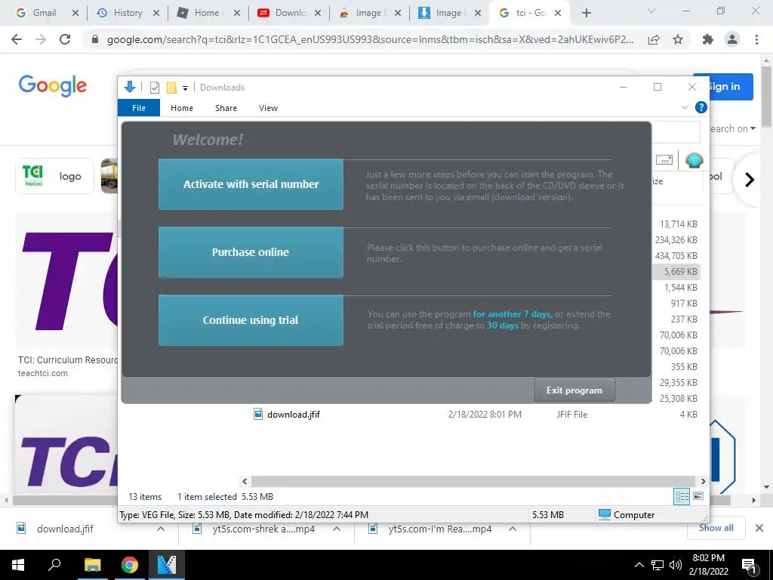
Task: Click the for another 7 days highlighted text
Action: (512, 313)
